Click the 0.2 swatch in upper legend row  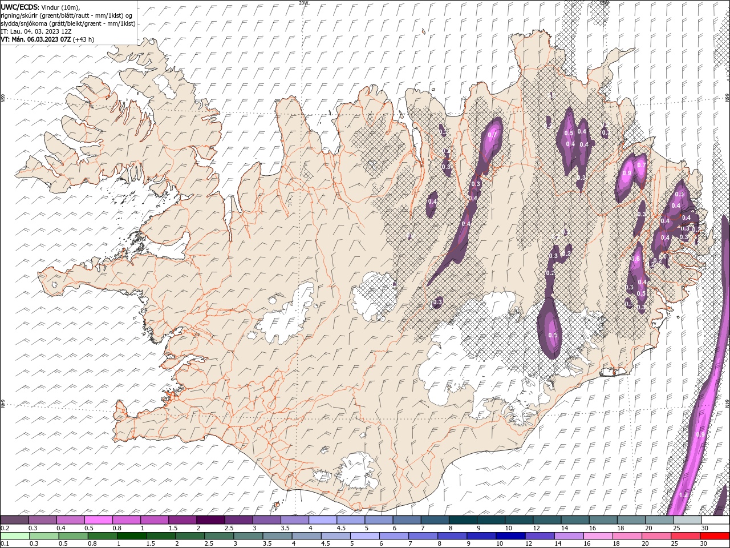pyautogui.click(x=14, y=520)
